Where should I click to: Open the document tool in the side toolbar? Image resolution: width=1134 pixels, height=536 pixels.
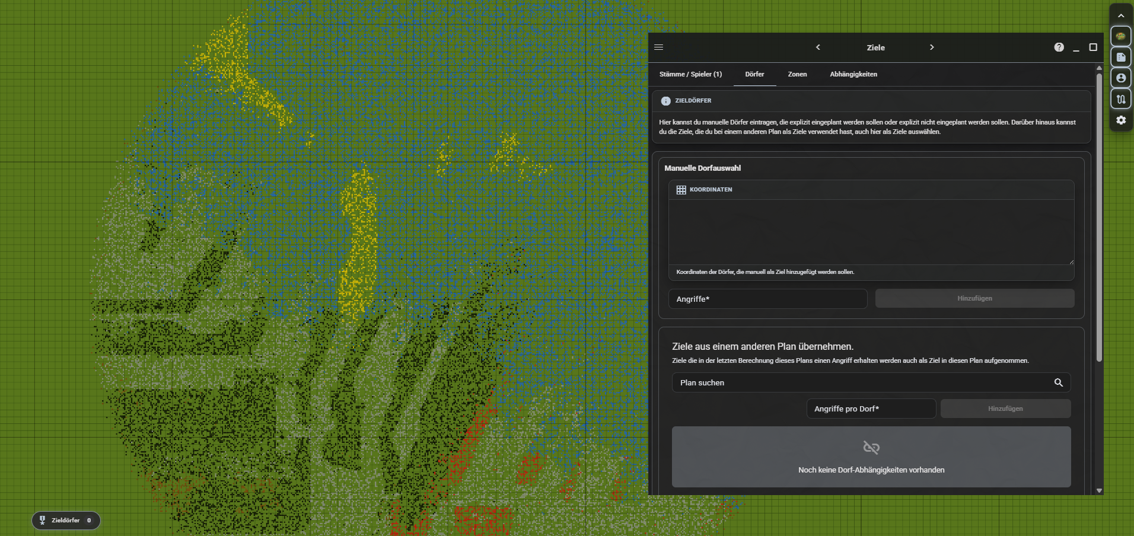click(1121, 58)
